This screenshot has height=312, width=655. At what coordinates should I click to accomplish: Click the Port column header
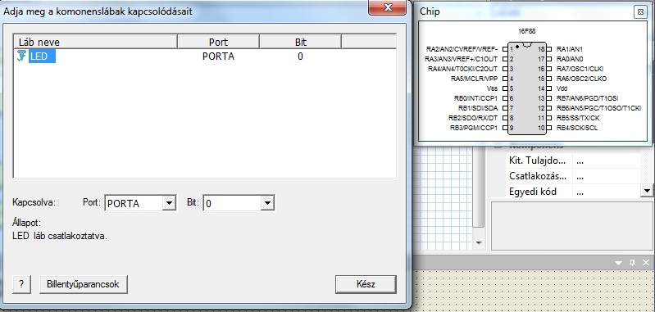click(x=219, y=42)
